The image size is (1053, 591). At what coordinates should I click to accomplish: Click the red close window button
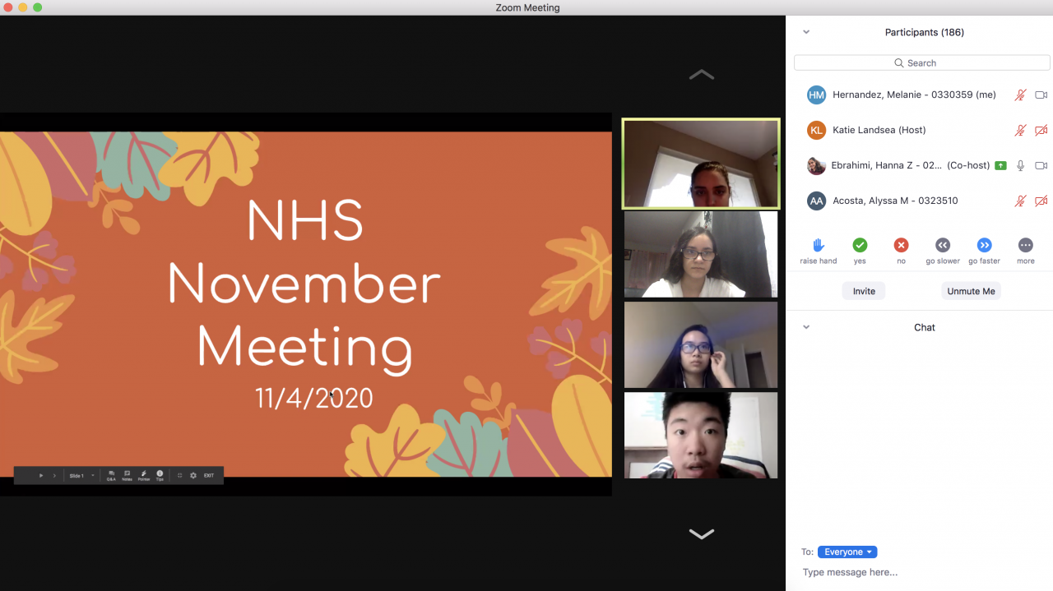point(7,7)
